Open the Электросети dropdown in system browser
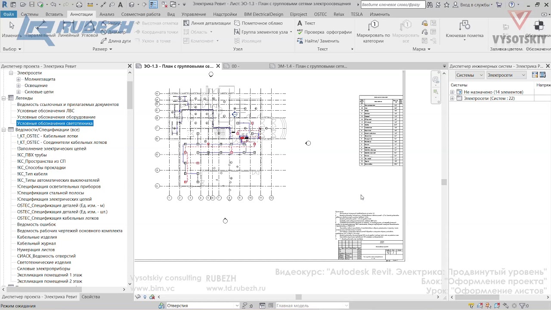 (506, 75)
